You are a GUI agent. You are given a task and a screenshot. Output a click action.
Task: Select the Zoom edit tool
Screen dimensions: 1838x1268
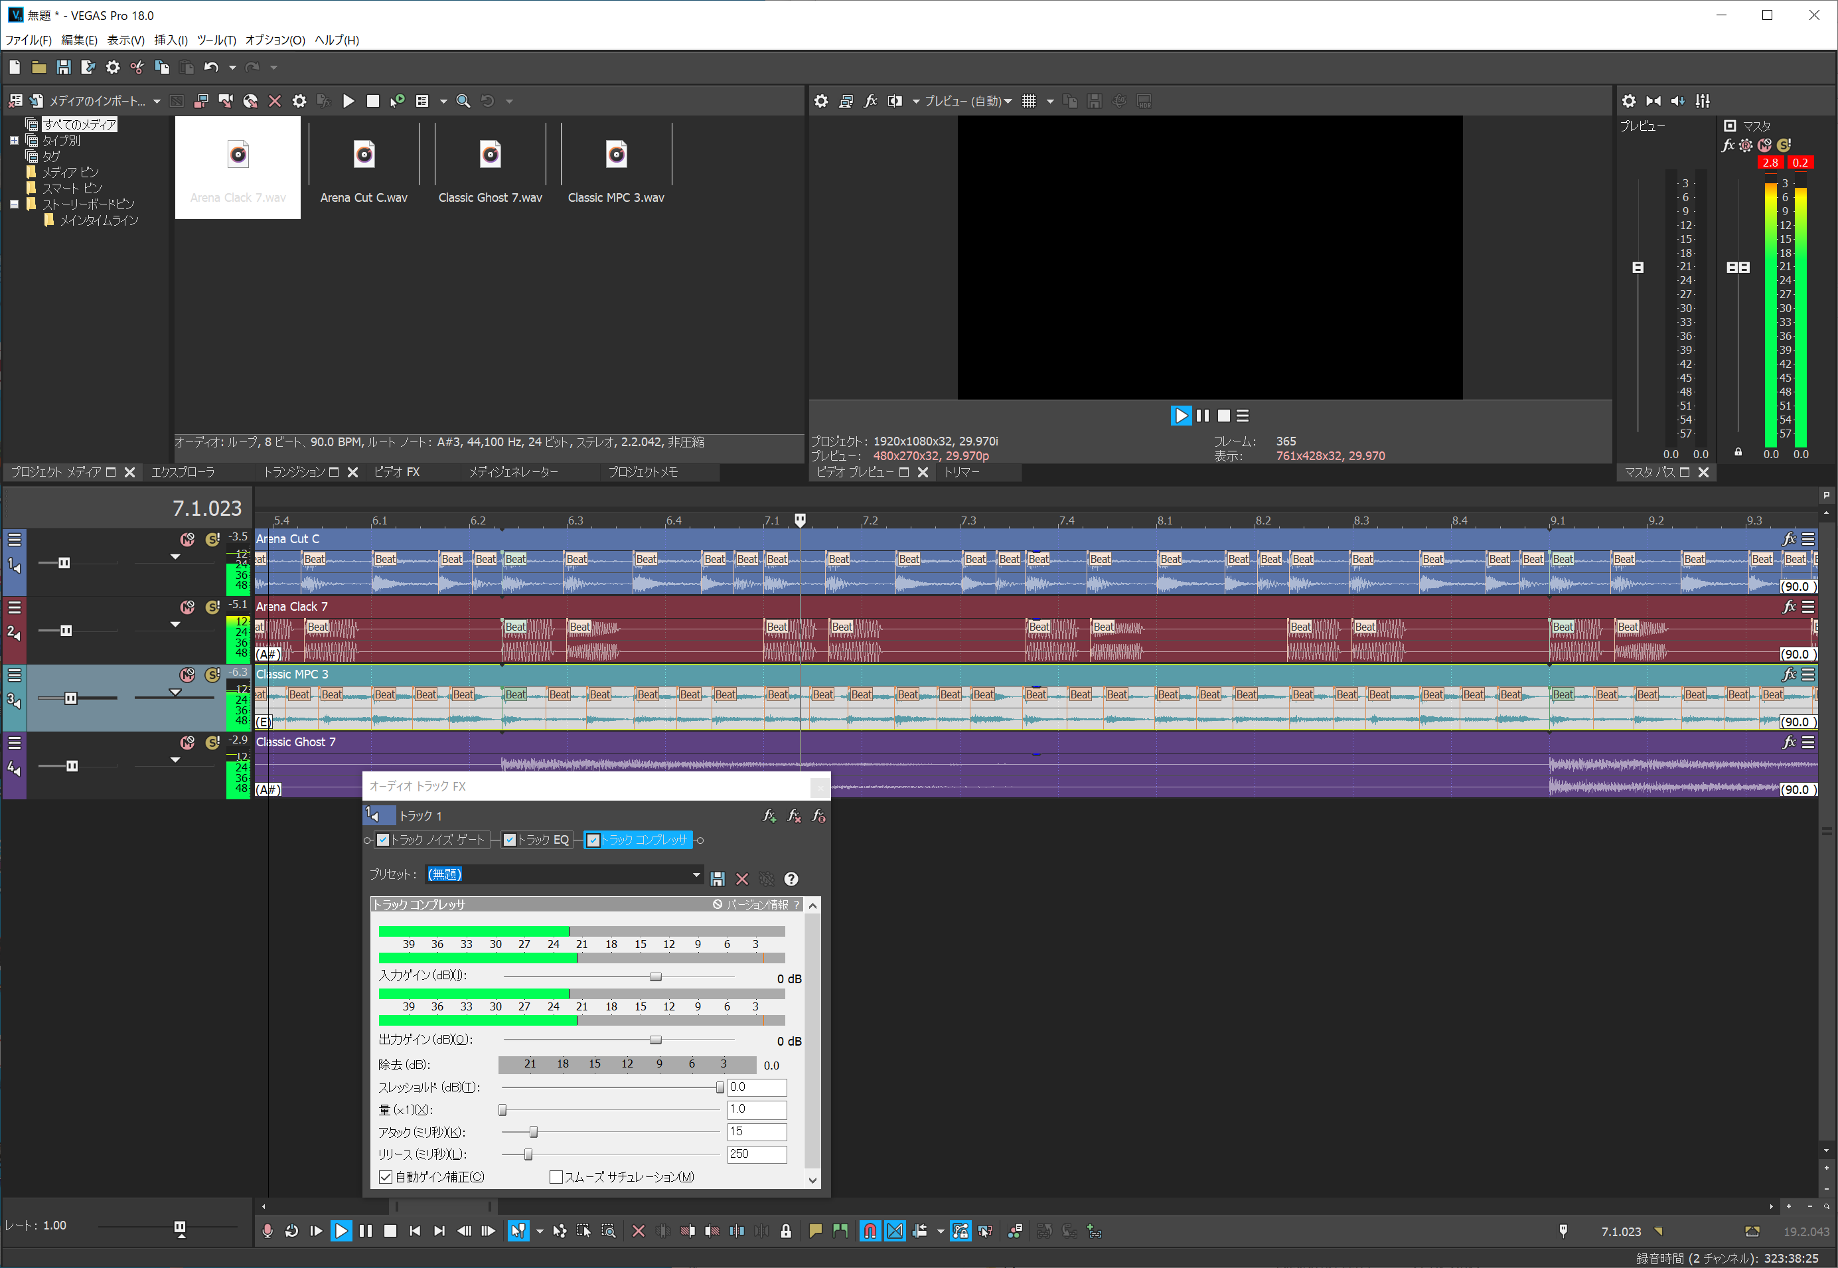tap(609, 1231)
